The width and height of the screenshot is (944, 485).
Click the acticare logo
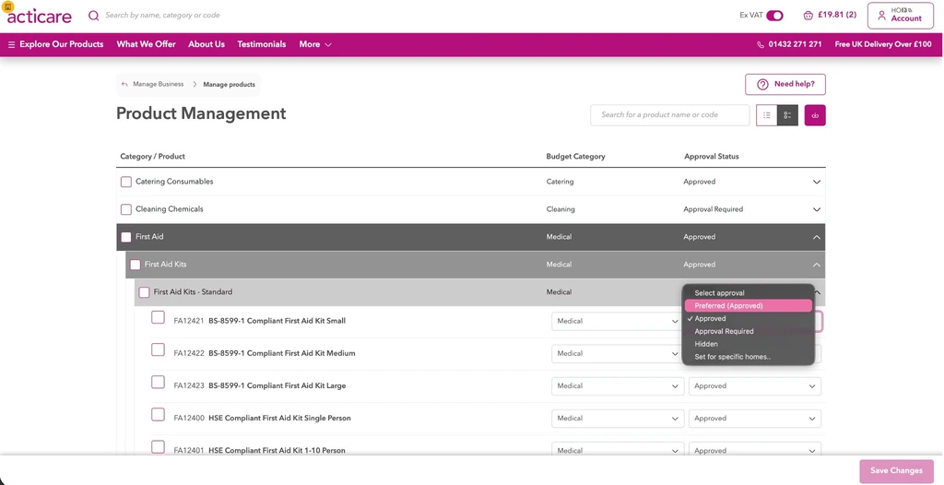(39, 16)
